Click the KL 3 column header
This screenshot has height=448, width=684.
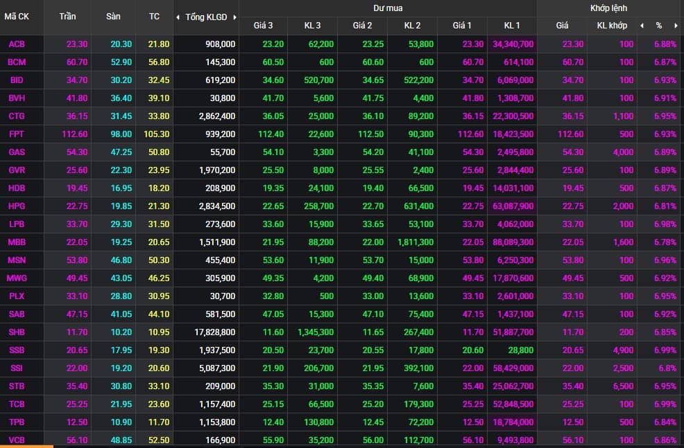click(x=312, y=26)
